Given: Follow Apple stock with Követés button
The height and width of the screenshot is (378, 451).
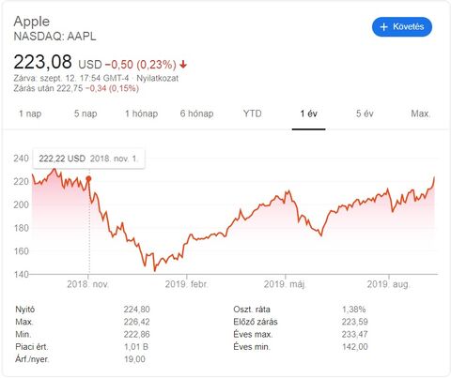Looking at the screenshot, I should pos(402,27).
